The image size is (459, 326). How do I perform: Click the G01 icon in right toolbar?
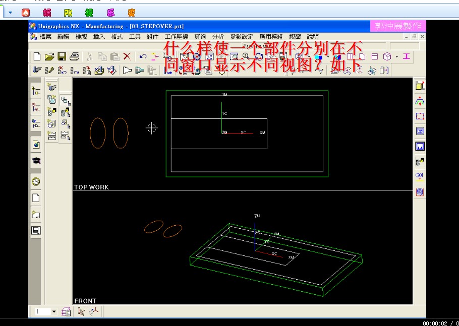click(x=420, y=176)
